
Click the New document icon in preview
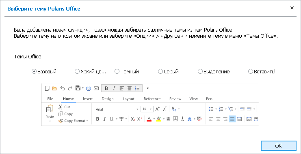[x=47, y=88]
